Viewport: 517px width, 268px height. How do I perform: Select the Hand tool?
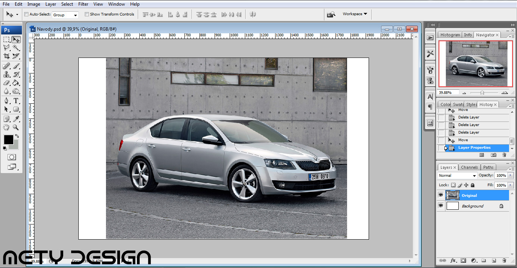tap(6, 127)
